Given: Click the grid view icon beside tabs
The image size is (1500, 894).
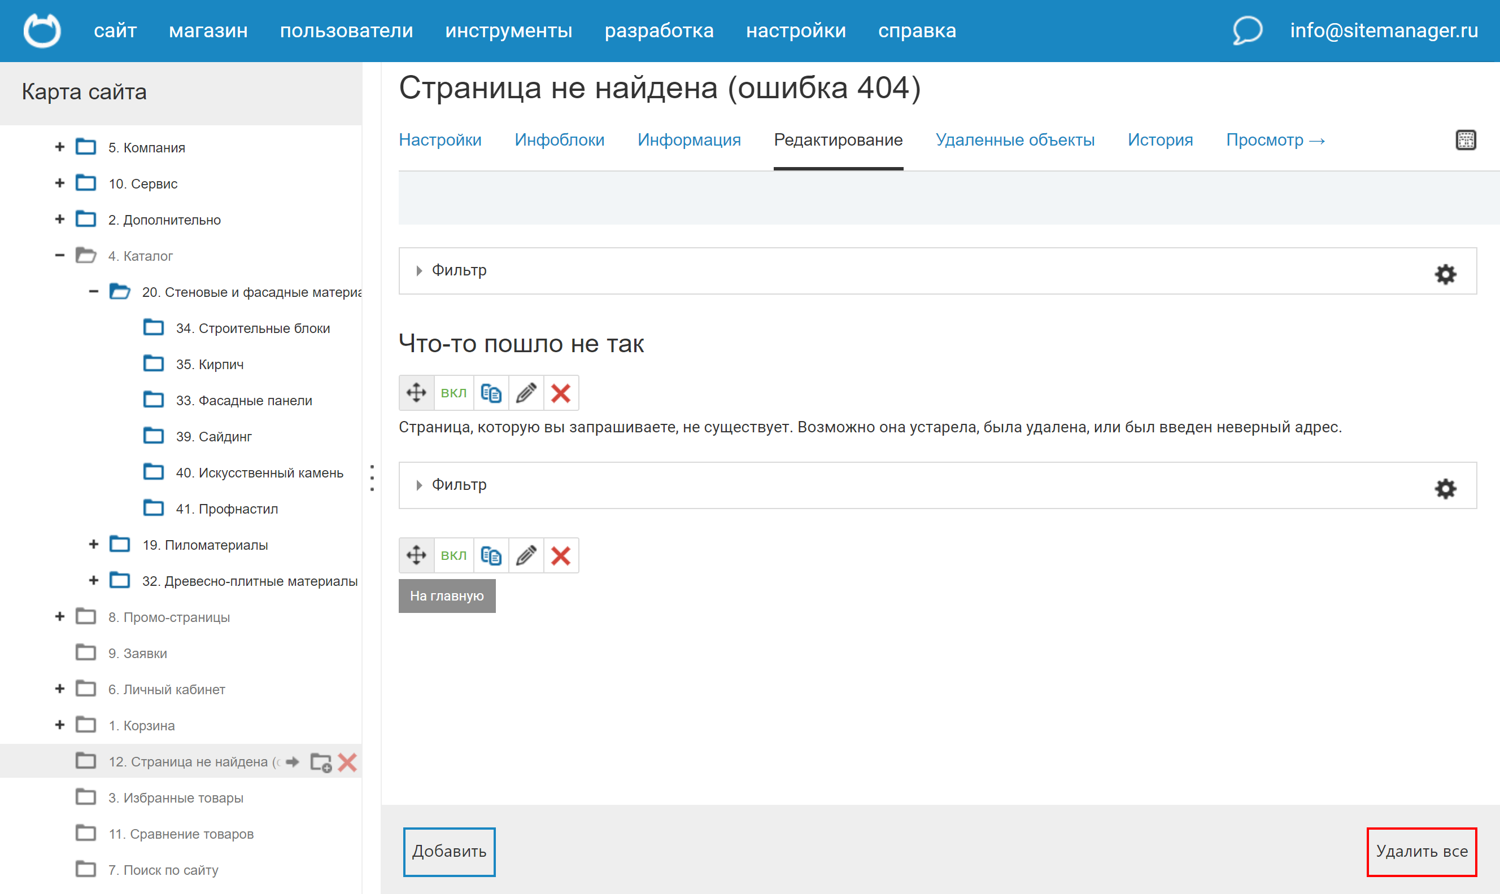Looking at the screenshot, I should (x=1466, y=140).
